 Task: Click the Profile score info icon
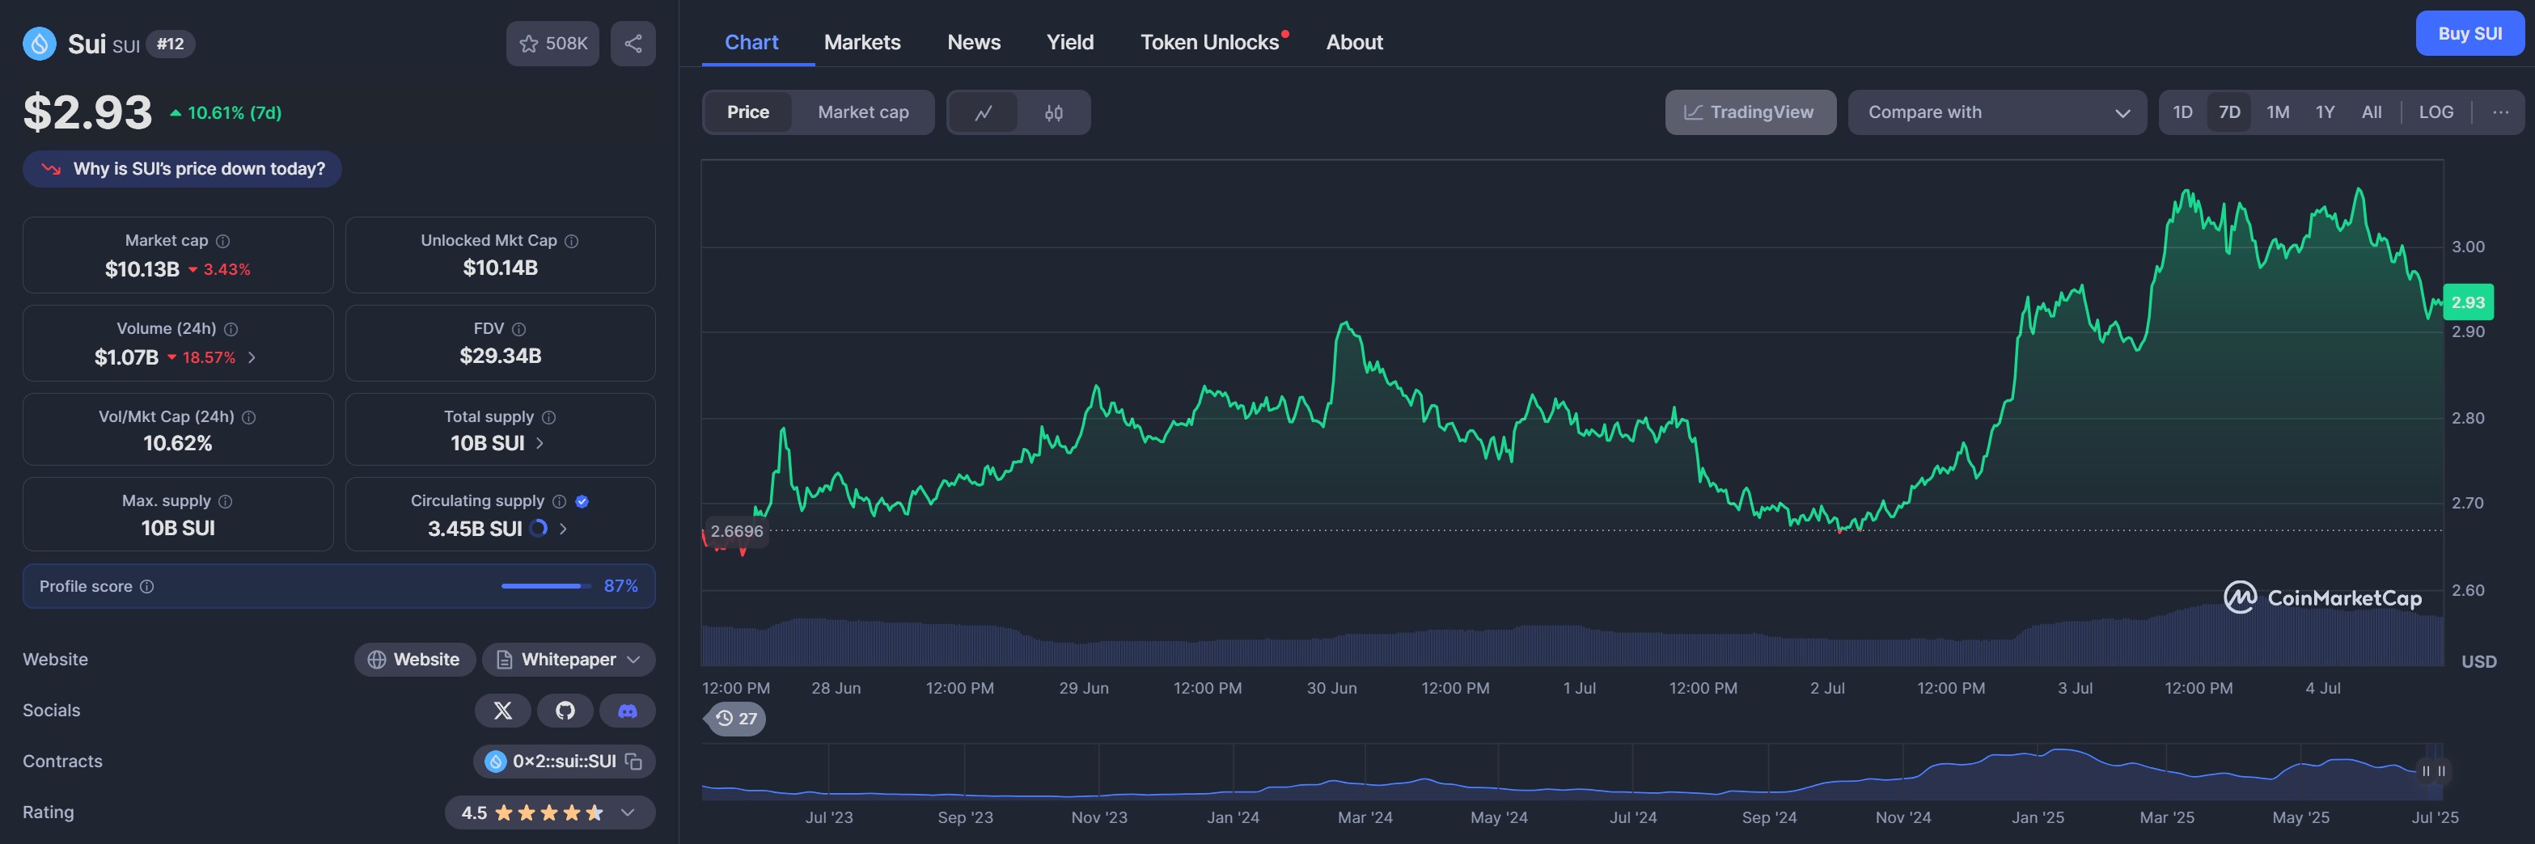(146, 586)
